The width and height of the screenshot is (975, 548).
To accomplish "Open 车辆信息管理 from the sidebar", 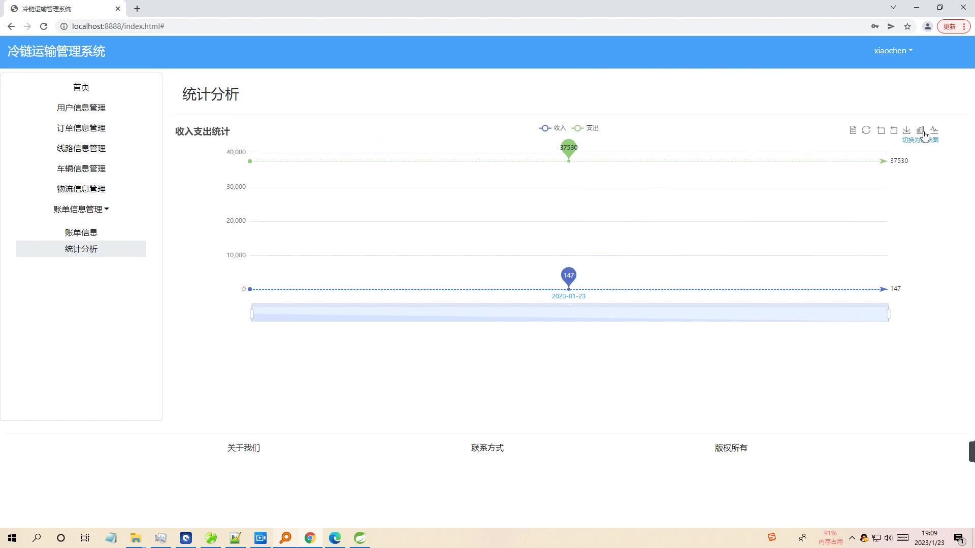I will click(x=81, y=168).
